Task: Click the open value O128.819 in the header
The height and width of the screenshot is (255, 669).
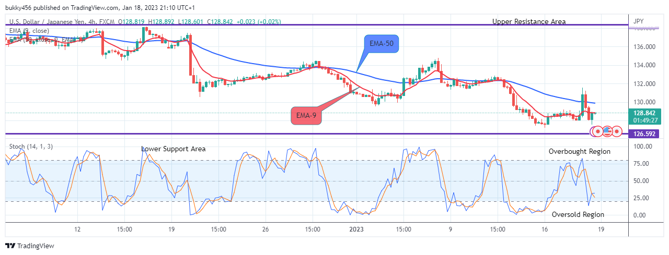Action: (x=131, y=21)
